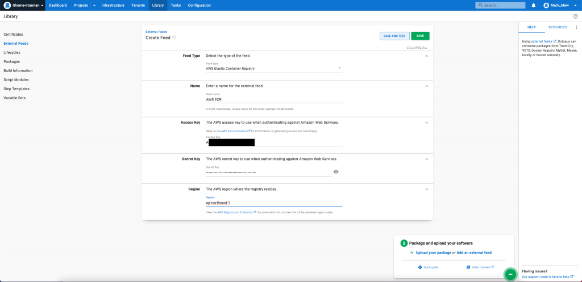582x282 pixels.
Task: Open Quick guide link
Action: coord(428,267)
